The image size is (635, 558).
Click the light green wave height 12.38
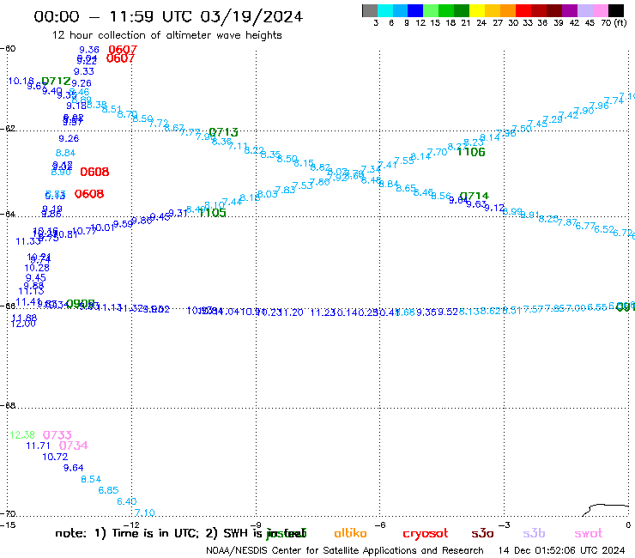pyautogui.click(x=22, y=435)
